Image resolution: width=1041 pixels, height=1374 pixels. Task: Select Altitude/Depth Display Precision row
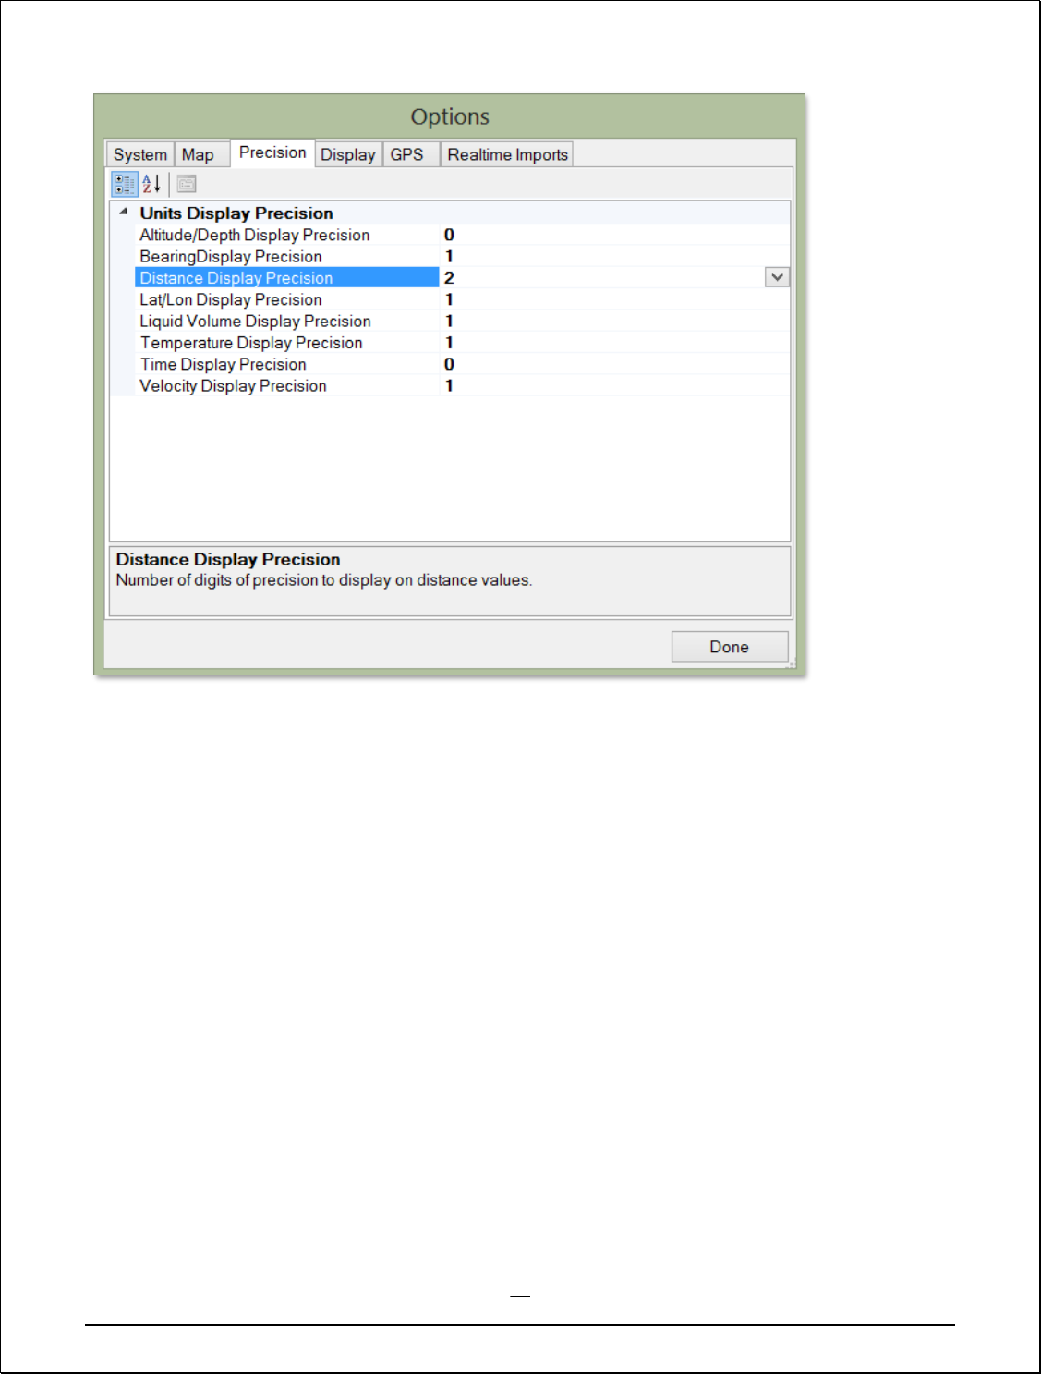coord(462,235)
